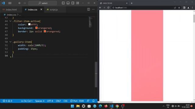Share this page from the address bar

(x=175, y=8)
